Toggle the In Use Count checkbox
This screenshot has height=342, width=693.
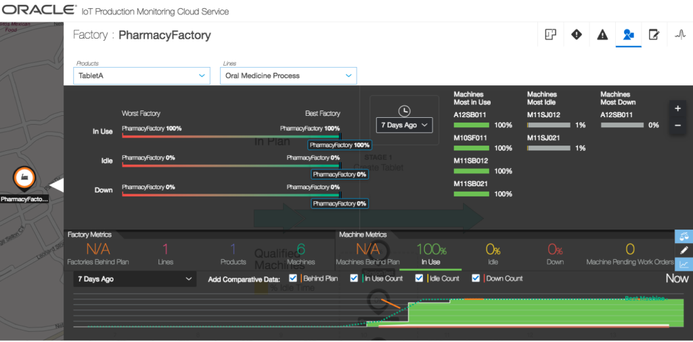pos(355,278)
